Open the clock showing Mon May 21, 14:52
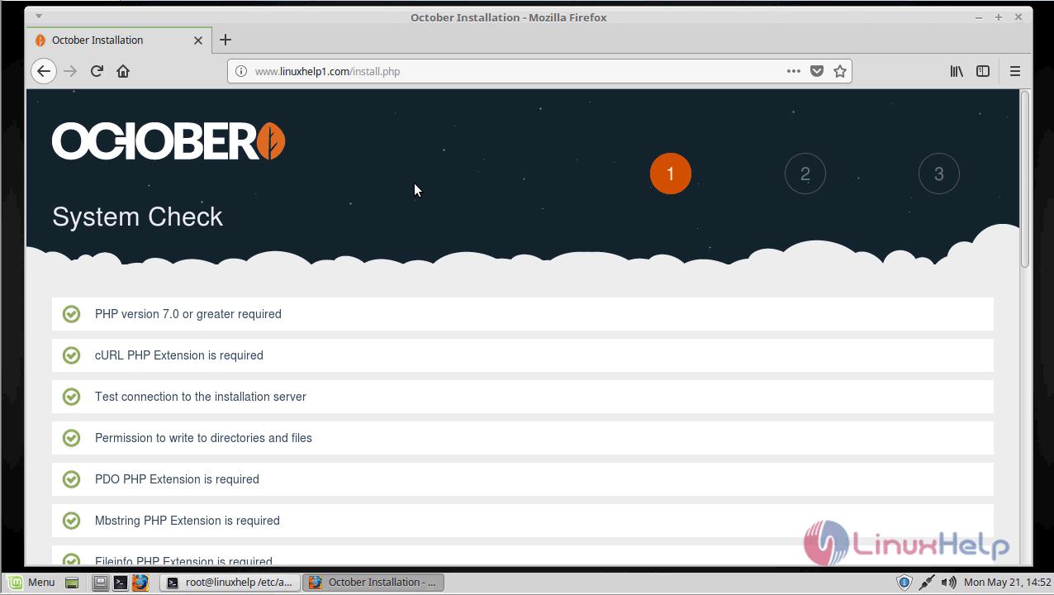 click(1007, 583)
